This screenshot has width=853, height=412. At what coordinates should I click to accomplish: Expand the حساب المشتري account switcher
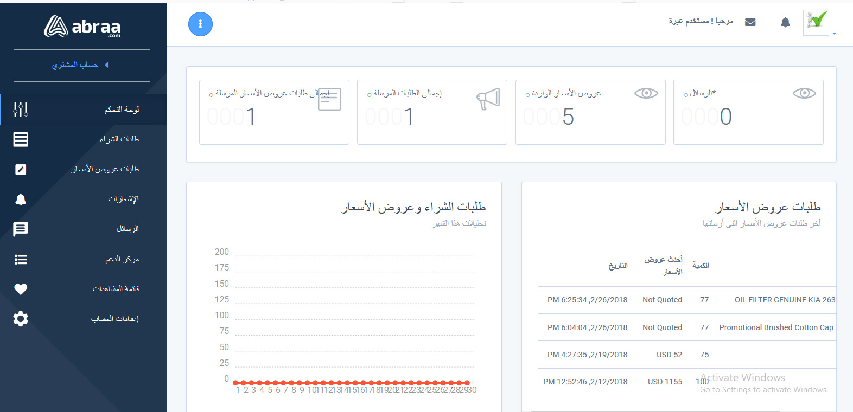click(x=80, y=65)
